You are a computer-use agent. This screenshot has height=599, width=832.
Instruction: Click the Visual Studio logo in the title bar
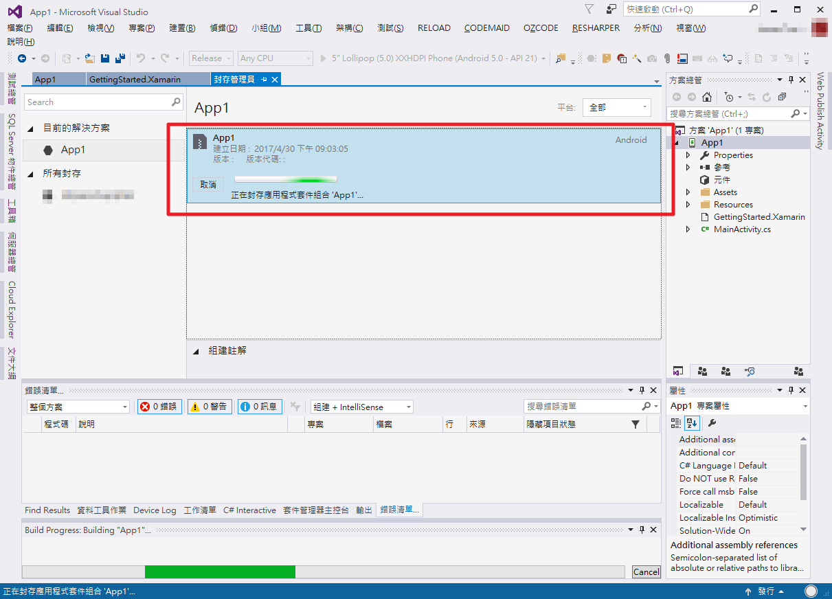tap(14, 11)
